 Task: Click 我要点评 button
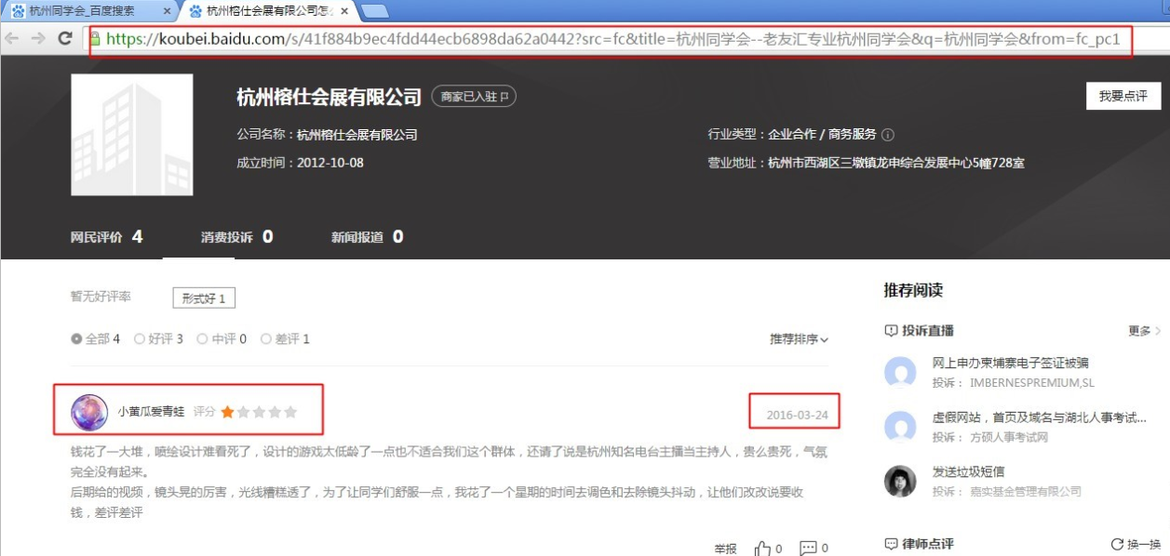click(x=1123, y=97)
